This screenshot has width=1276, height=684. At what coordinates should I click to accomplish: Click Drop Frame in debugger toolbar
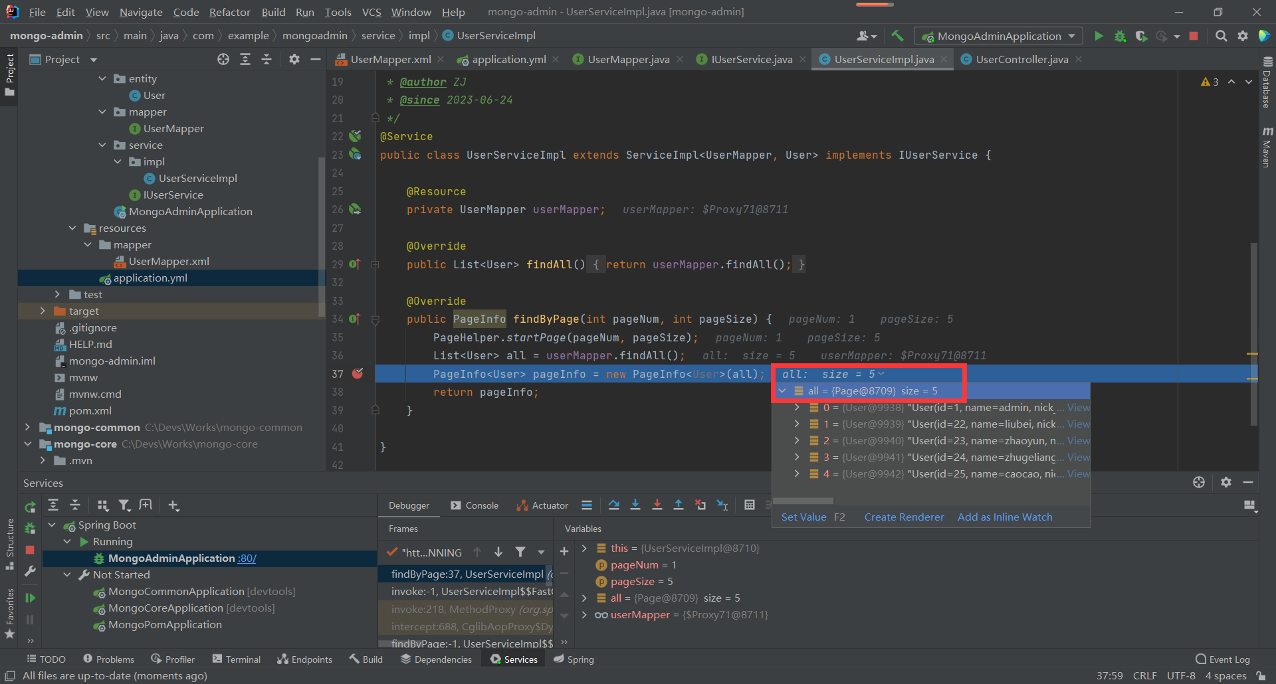(x=700, y=505)
